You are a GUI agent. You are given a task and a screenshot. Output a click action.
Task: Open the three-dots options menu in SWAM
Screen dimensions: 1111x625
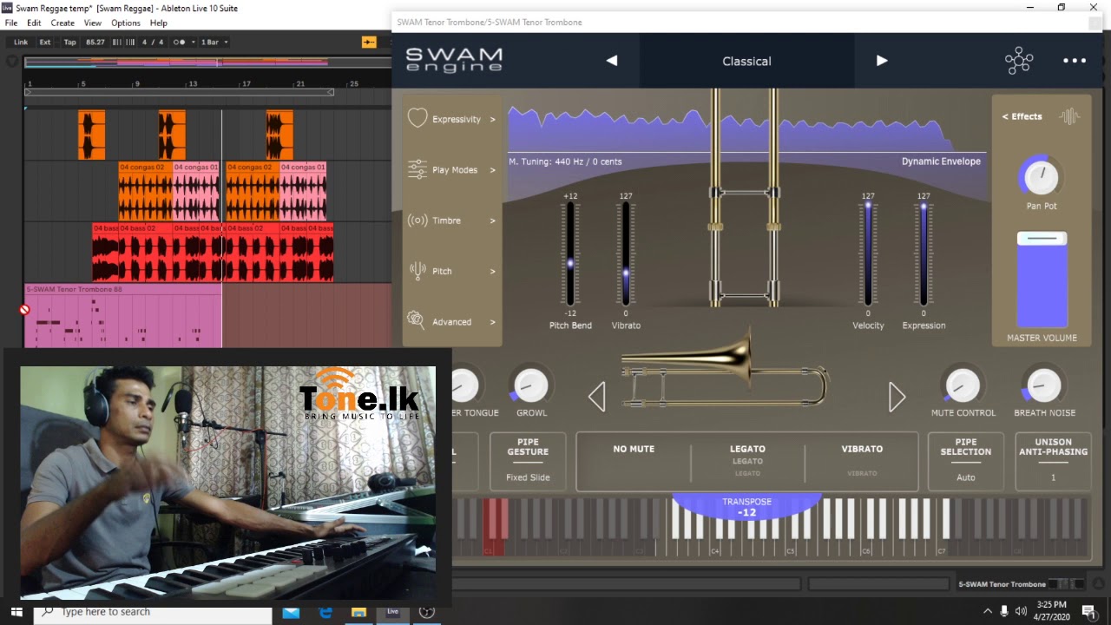(1075, 61)
